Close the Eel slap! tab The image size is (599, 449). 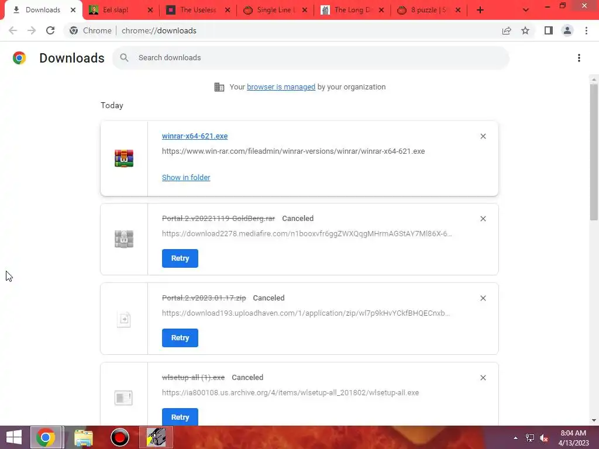coord(150,11)
